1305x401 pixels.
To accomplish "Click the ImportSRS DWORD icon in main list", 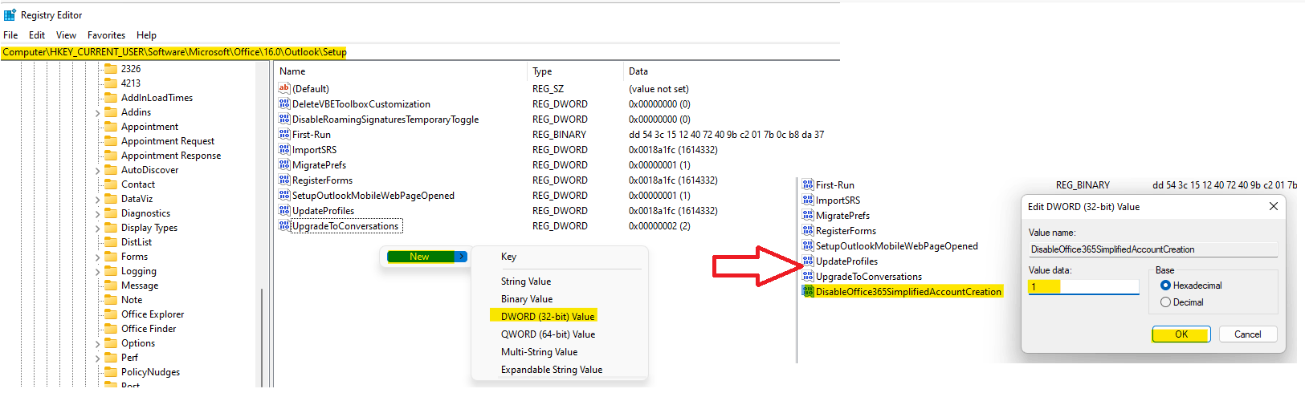I will tap(284, 149).
